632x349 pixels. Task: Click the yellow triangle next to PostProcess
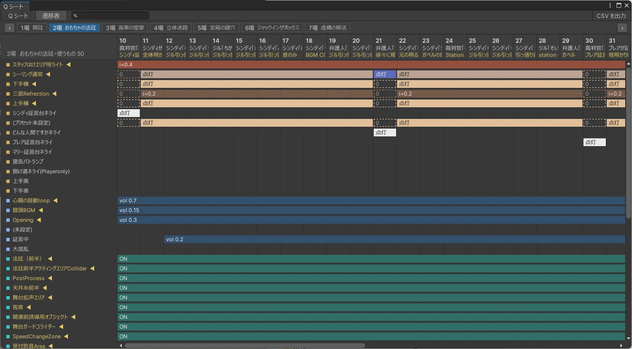(50, 278)
